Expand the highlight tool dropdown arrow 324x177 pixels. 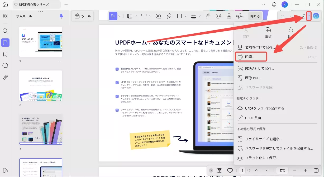tap(136, 16)
